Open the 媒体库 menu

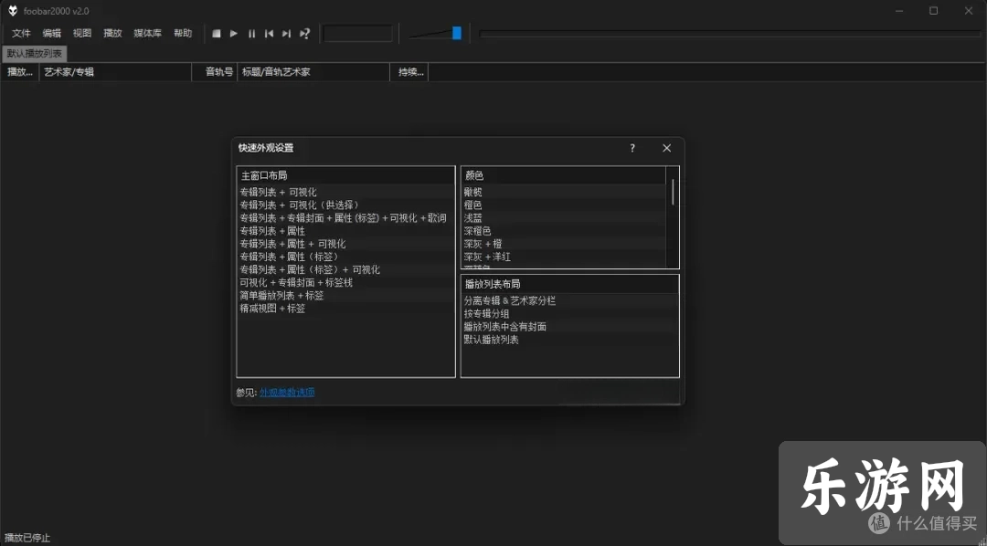[147, 34]
